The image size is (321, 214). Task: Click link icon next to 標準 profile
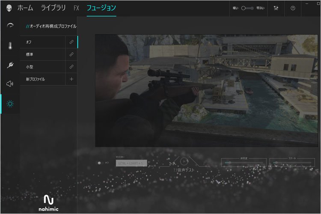click(x=71, y=55)
